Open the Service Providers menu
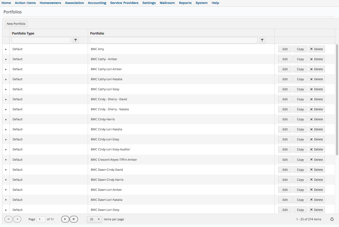339x227 pixels. (x=124, y=3)
